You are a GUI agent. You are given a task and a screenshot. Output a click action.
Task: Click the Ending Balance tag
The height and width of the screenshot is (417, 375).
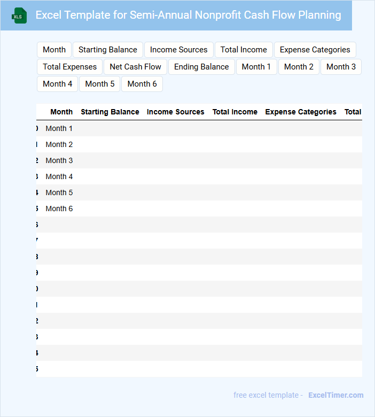201,67
